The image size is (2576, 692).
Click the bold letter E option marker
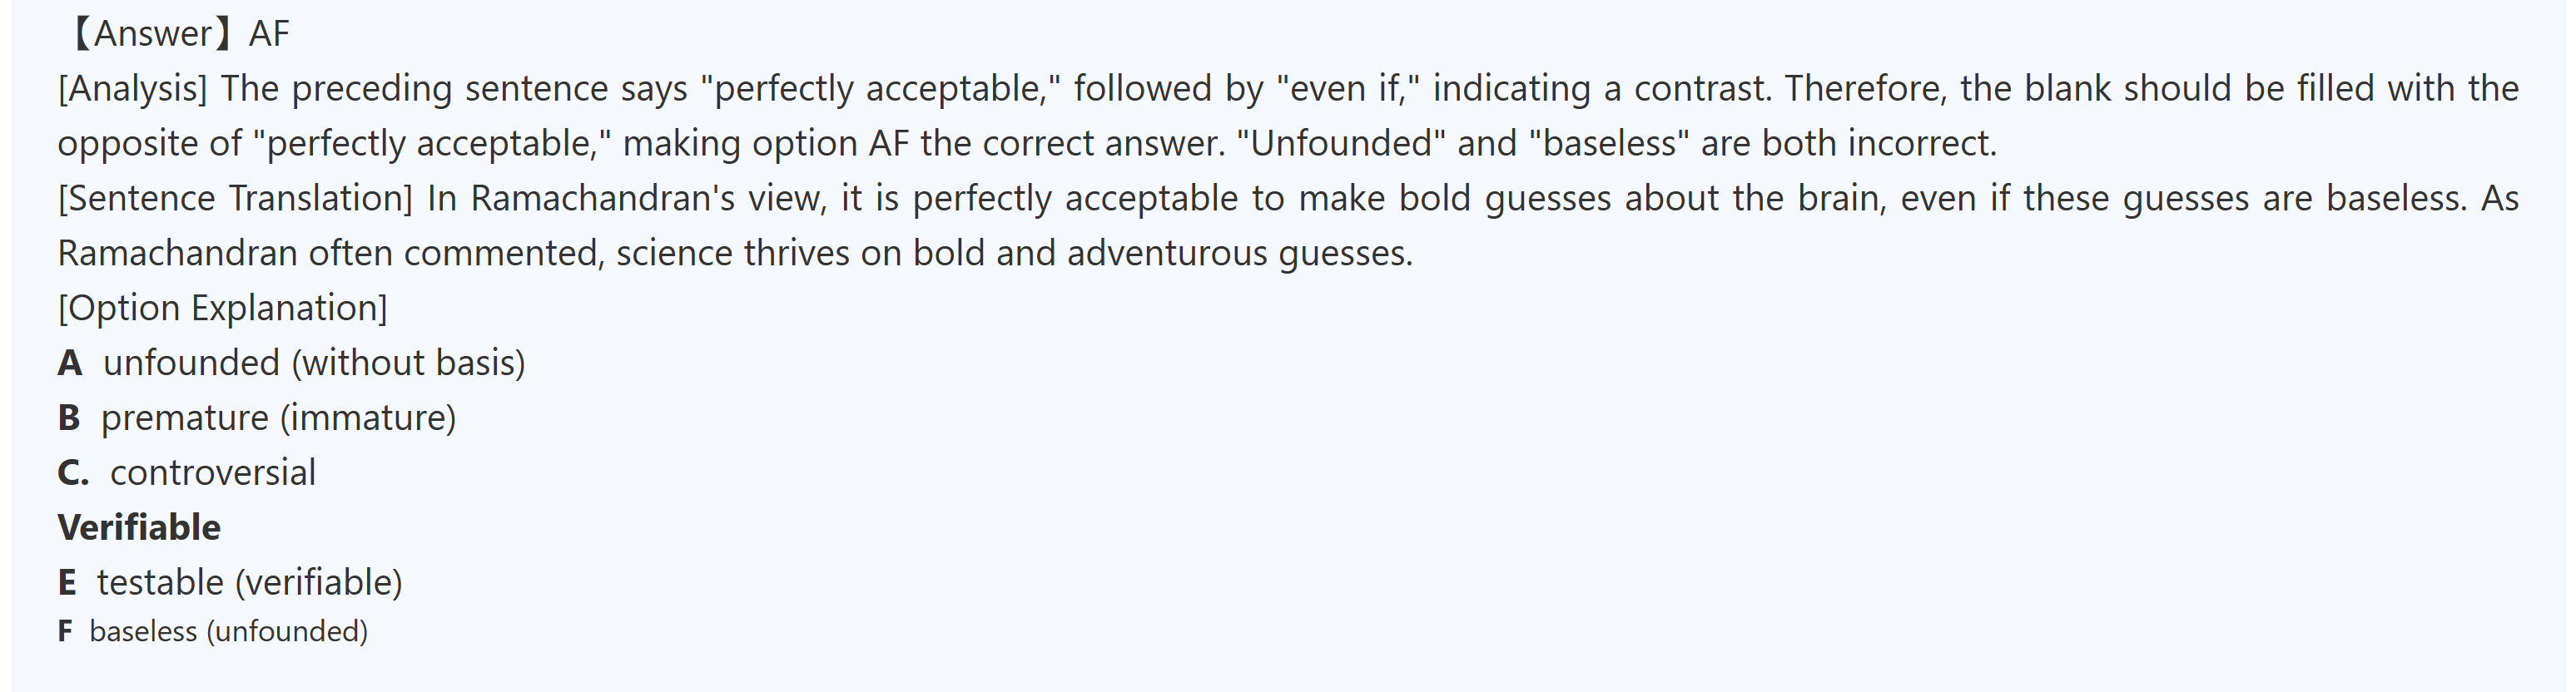[67, 583]
